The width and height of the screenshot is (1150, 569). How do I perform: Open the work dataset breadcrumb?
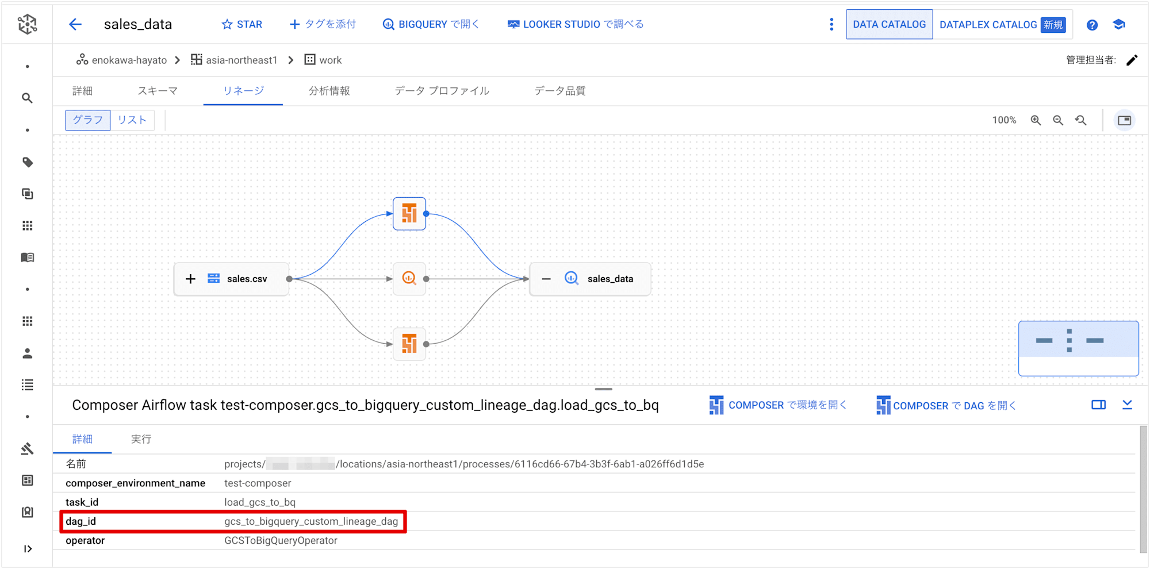(323, 60)
